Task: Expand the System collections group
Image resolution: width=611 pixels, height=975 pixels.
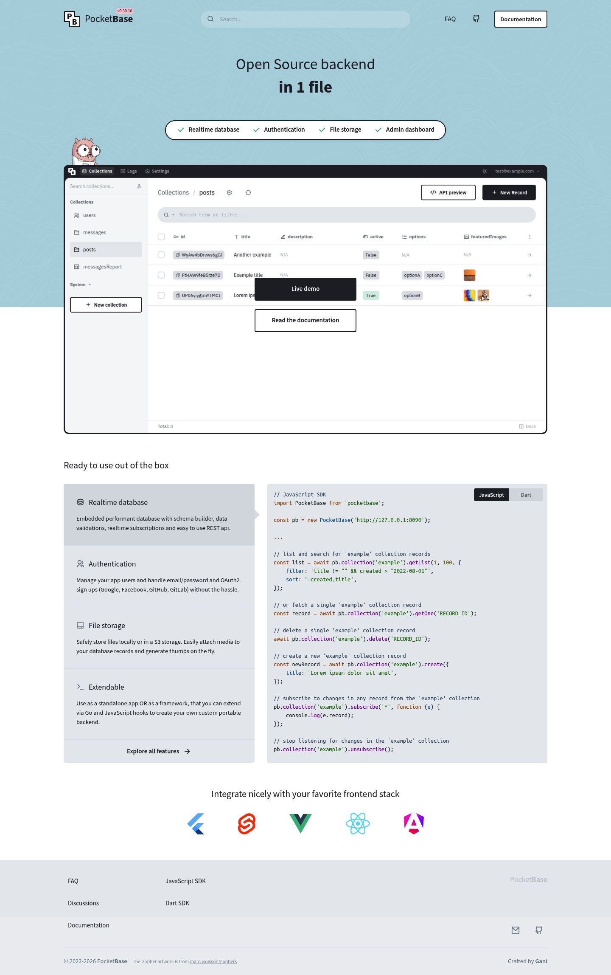Action: 81,285
